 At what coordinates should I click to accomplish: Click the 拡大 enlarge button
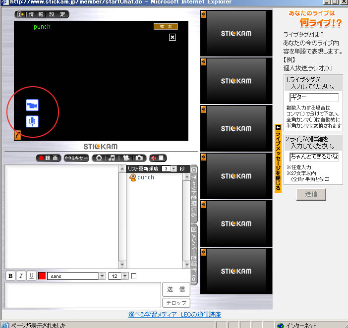click(x=166, y=27)
